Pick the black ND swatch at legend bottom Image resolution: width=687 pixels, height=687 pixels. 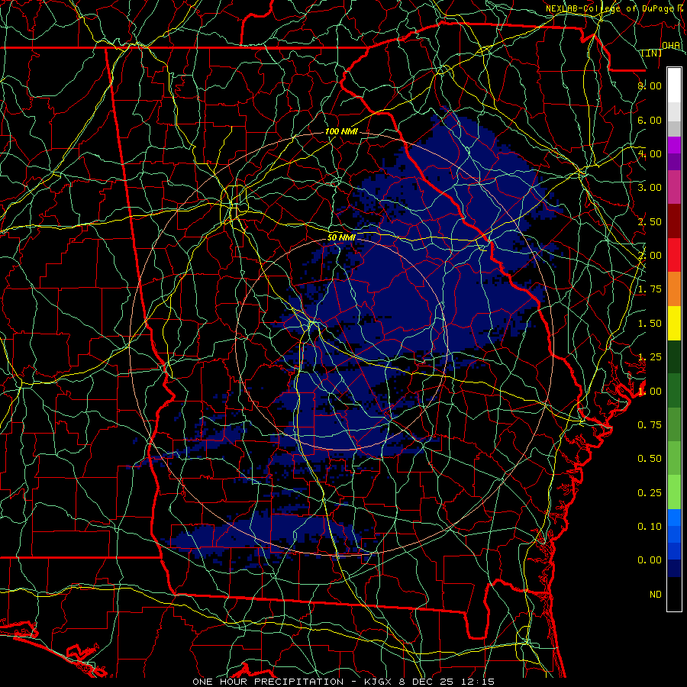(x=674, y=594)
